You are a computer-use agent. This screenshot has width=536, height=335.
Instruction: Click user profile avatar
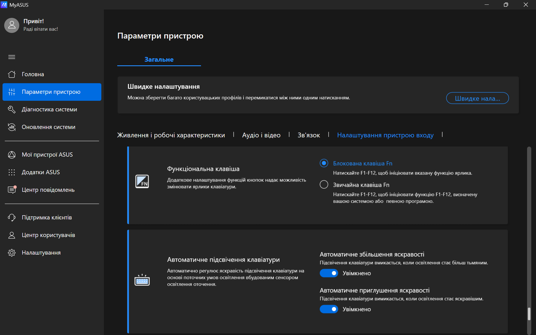(x=12, y=25)
